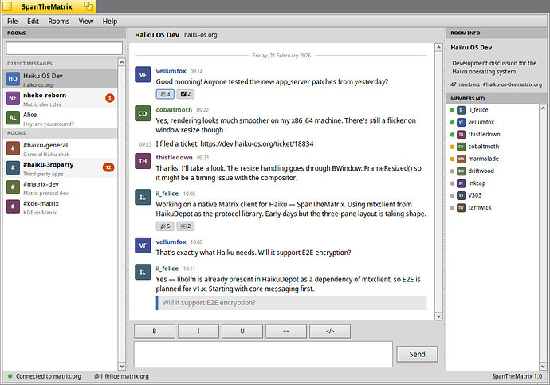
Task: Click the HO avatar for Haiku OS Dev
Action: 13,79
